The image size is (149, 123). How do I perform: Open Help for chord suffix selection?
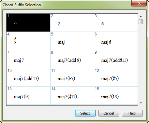tap(132, 113)
